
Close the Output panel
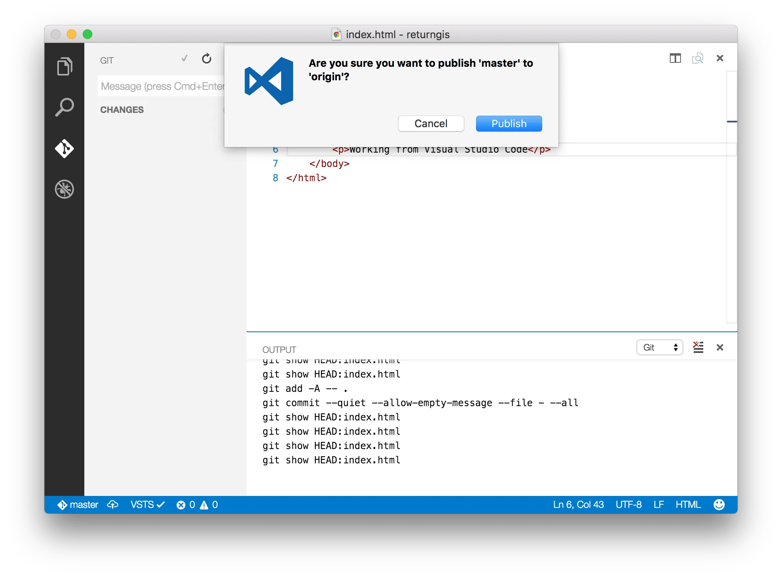pyautogui.click(x=720, y=347)
